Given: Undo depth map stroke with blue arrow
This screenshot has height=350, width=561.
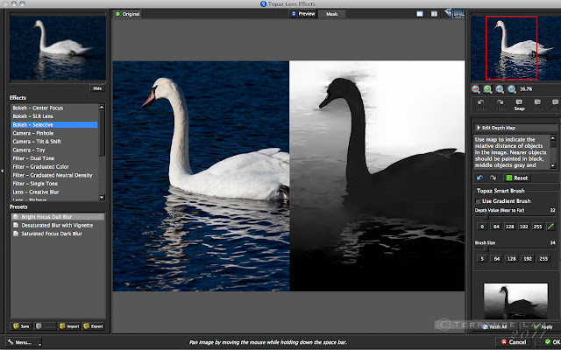Looking at the screenshot, I should [x=480, y=178].
